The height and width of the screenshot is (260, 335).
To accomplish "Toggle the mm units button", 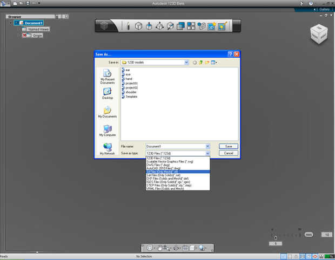I will click(309, 235).
